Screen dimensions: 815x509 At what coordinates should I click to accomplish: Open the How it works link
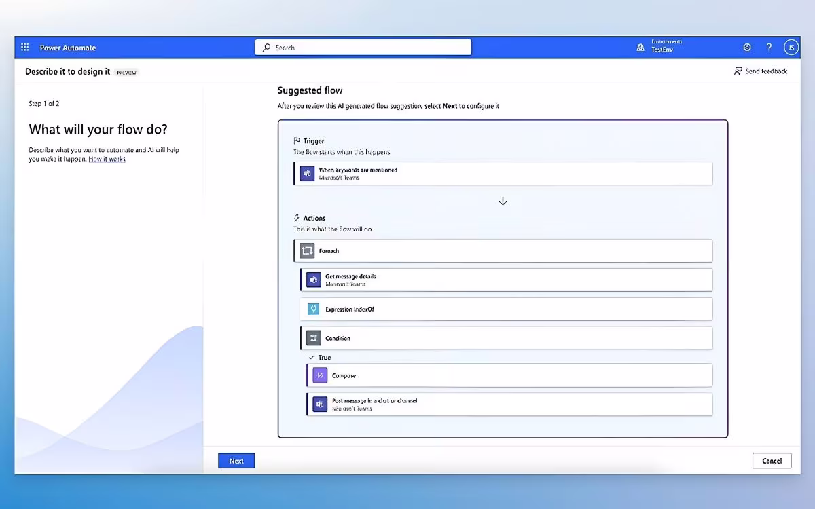pyautogui.click(x=107, y=159)
